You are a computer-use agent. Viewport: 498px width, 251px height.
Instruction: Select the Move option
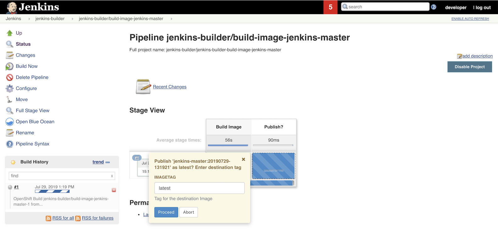pyautogui.click(x=22, y=99)
